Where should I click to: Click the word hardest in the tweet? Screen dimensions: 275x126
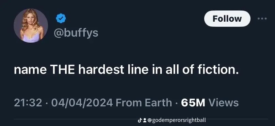(x=101, y=69)
